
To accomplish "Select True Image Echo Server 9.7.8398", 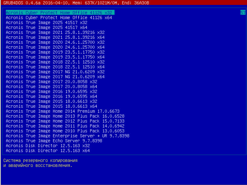I will pyautogui.click(x=54, y=141).
